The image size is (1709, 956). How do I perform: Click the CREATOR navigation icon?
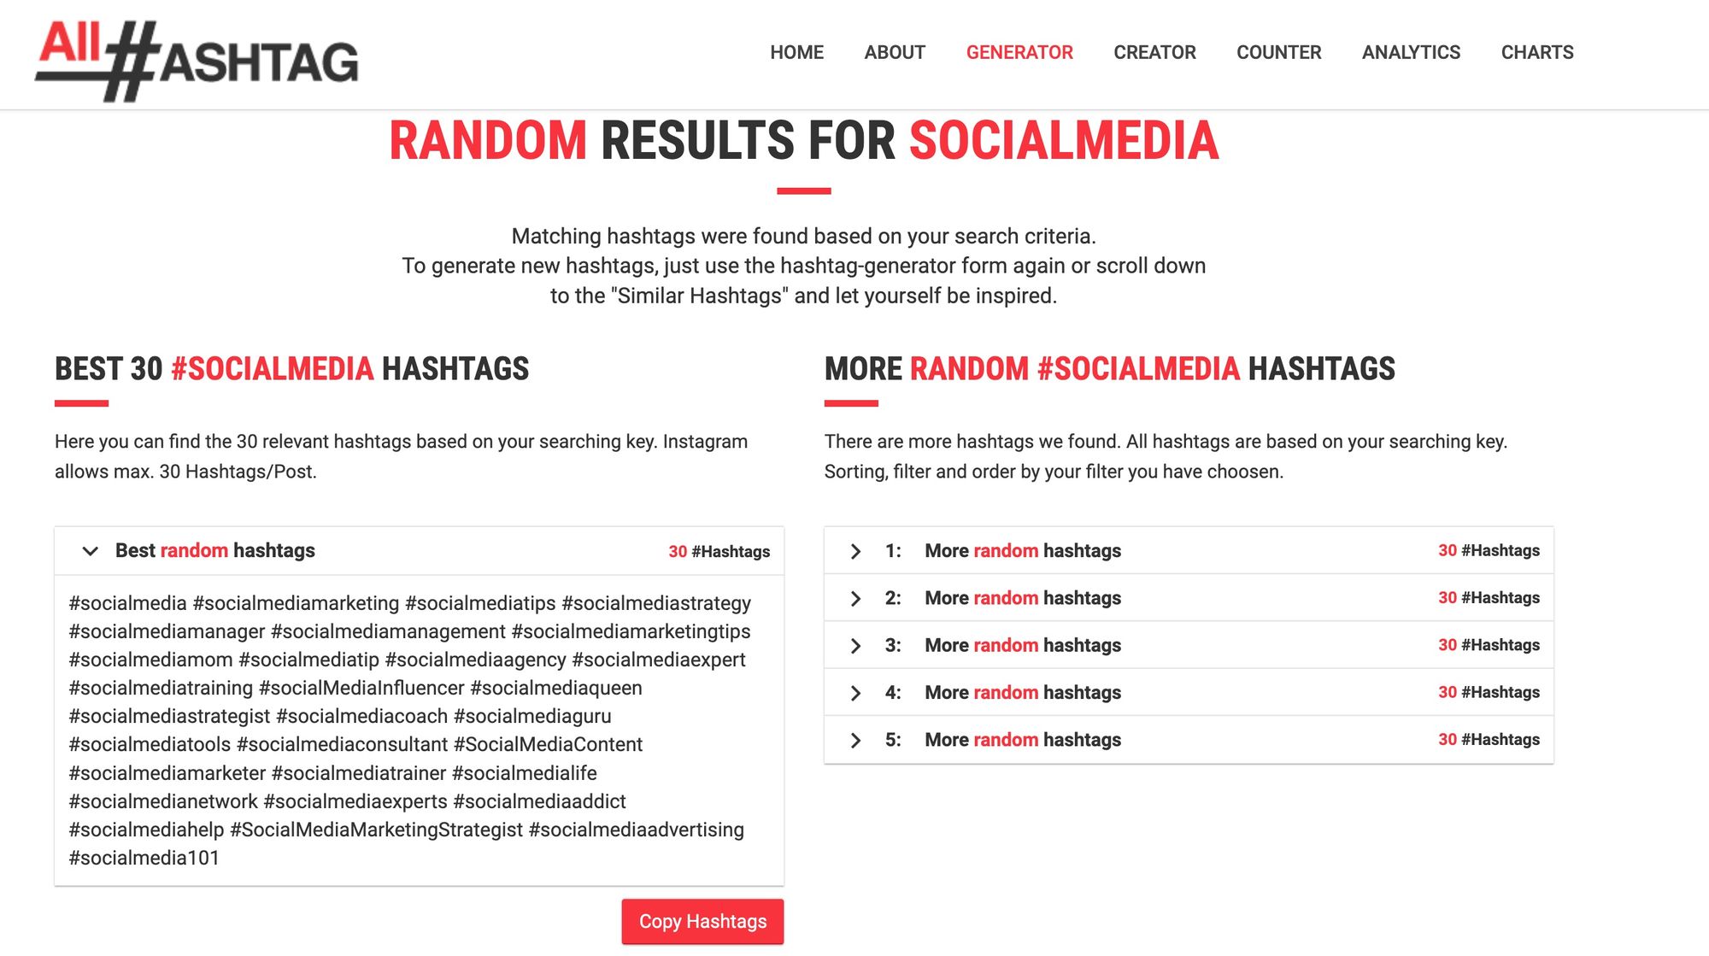[1155, 51]
